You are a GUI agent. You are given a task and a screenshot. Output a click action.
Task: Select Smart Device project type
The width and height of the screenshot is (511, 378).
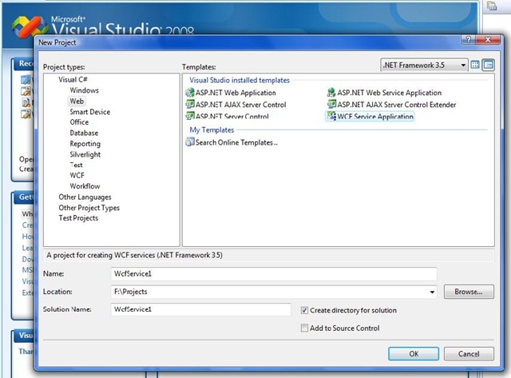90,112
